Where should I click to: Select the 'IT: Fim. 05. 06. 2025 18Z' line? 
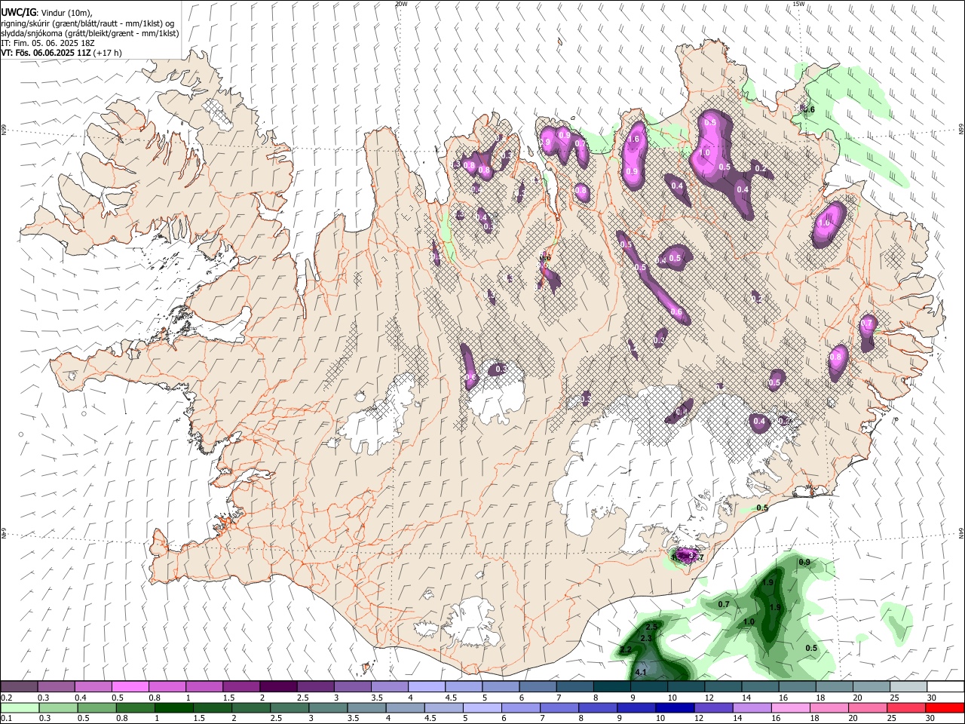pos(47,43)
